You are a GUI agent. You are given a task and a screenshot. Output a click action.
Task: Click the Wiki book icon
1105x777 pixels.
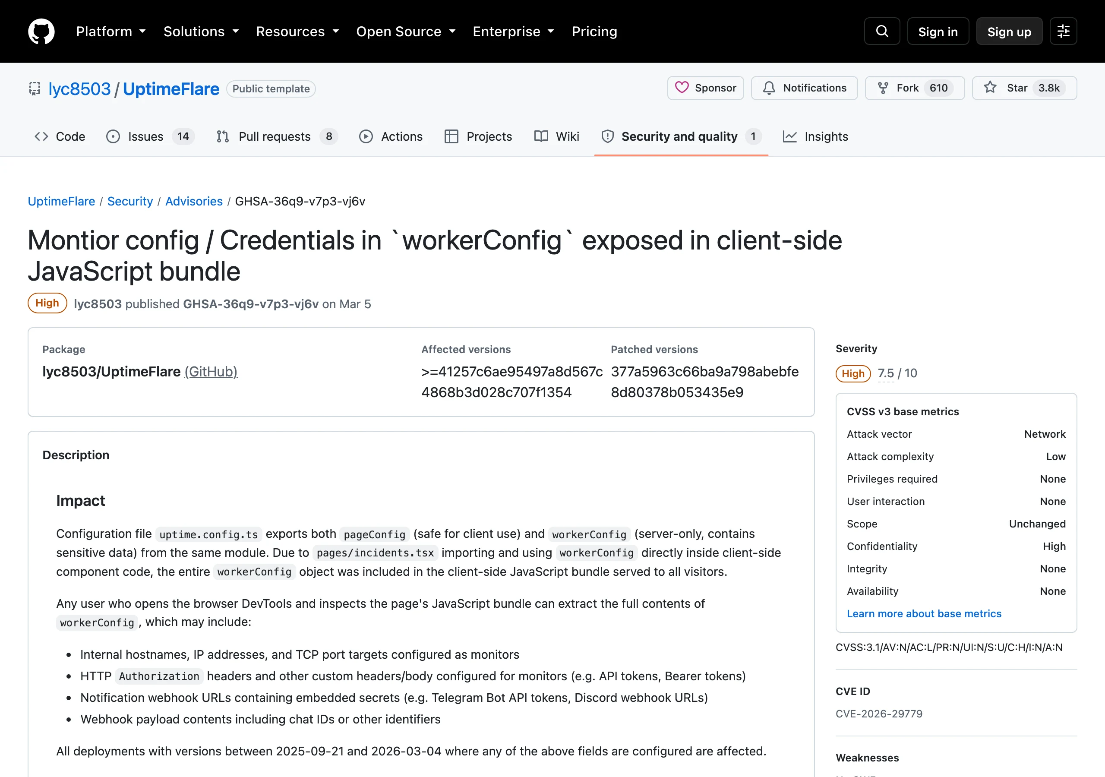541,137
